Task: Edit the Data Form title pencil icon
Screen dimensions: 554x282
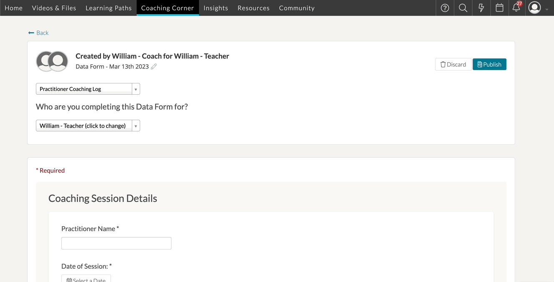Action: click(154, 67)
